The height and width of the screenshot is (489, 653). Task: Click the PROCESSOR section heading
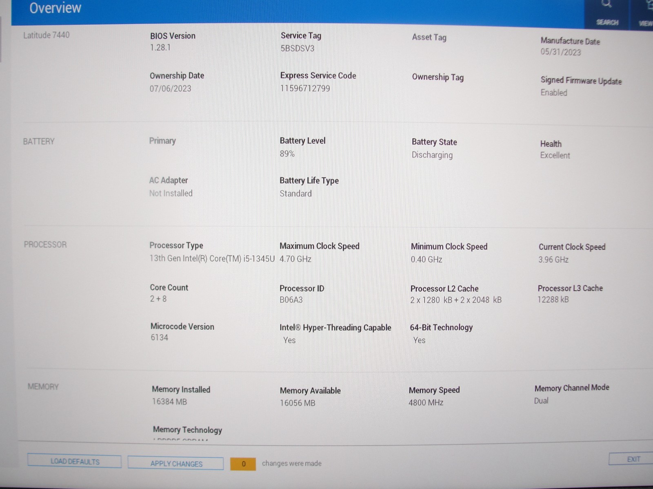pyautogui.click(x=45, y=244)
